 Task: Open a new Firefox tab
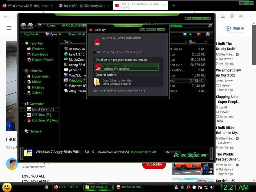click(x=173, y=6)
